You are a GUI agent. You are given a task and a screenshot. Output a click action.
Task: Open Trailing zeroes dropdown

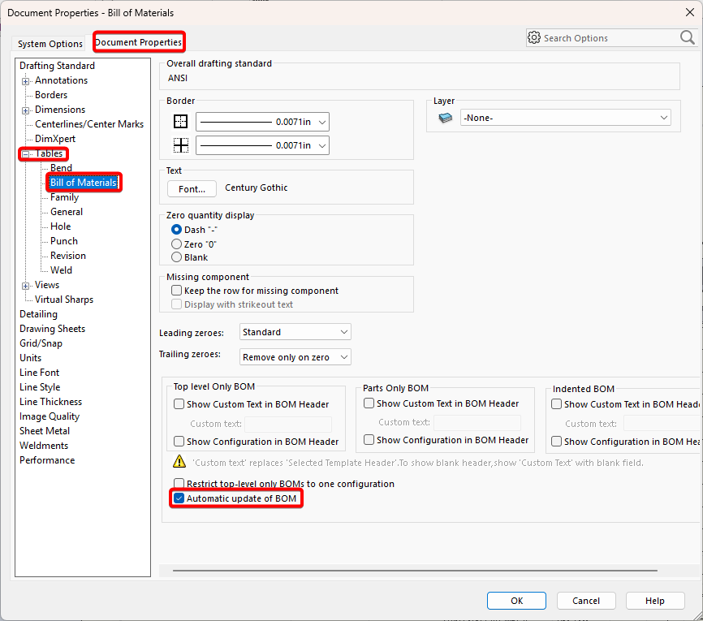pyautogui.click(x=295, y=357)
